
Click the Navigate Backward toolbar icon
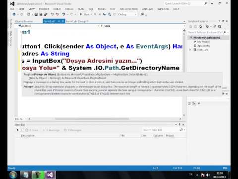14,14
